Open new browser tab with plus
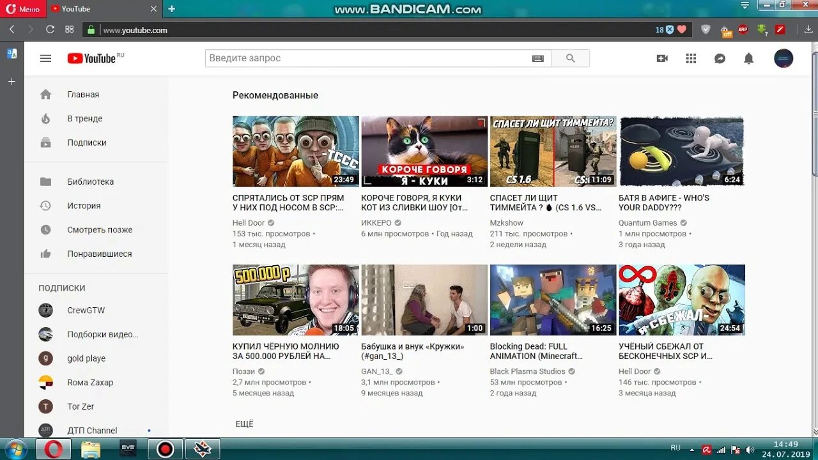Image resolution: width=818 pixels, height=460 pixels. (171, 9)
